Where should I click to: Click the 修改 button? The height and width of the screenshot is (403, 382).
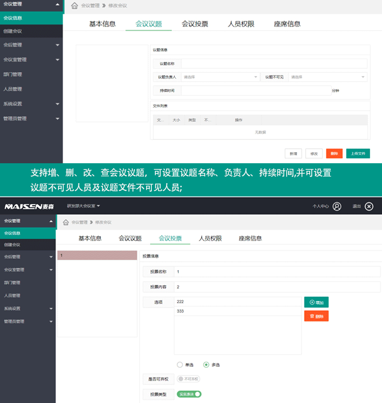314,154
